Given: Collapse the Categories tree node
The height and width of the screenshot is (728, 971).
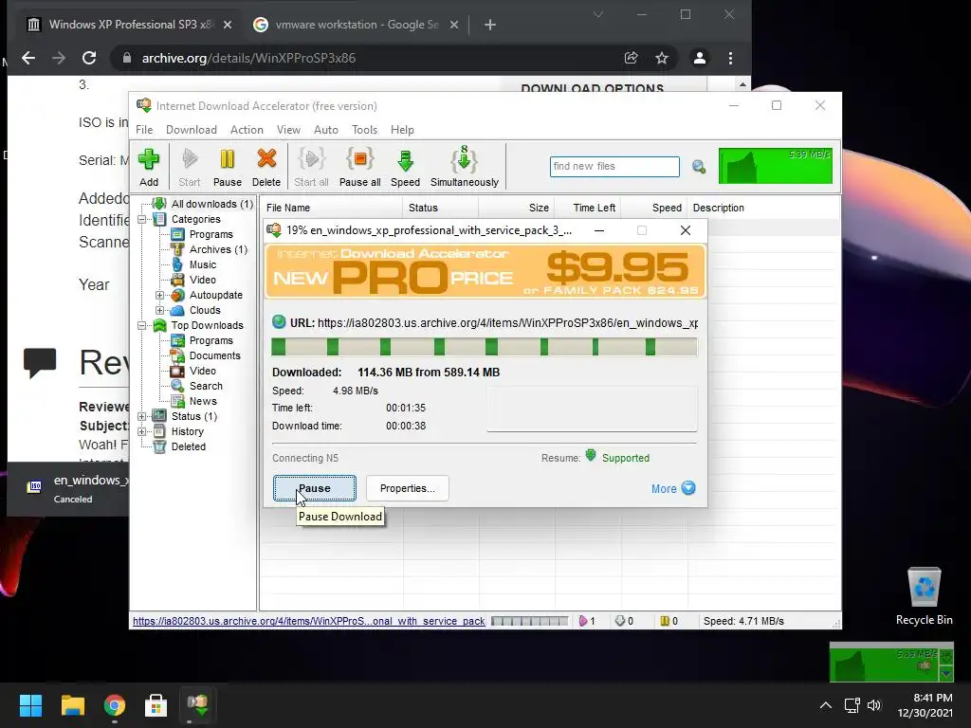Looking at the screenshot, I should [142, 219].
